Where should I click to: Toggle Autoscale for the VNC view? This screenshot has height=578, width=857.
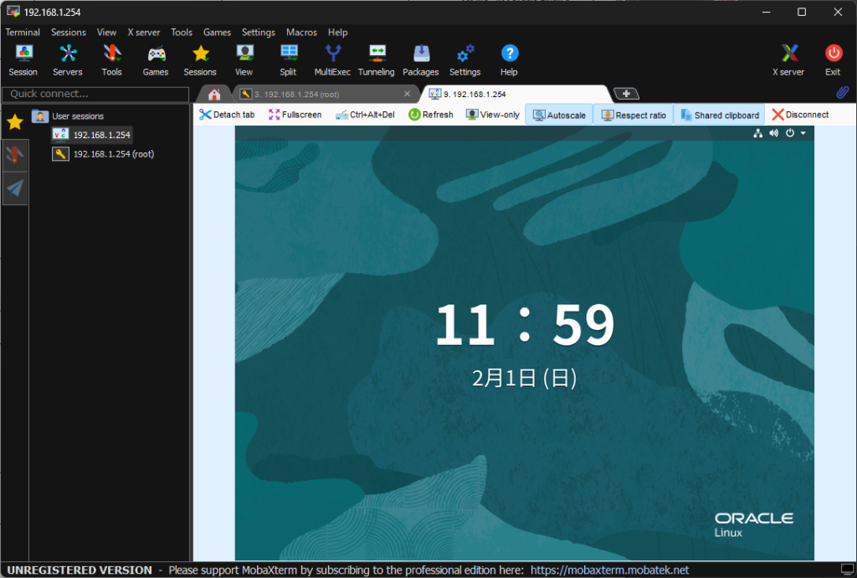pyautogui.click(x=559, y=115)
